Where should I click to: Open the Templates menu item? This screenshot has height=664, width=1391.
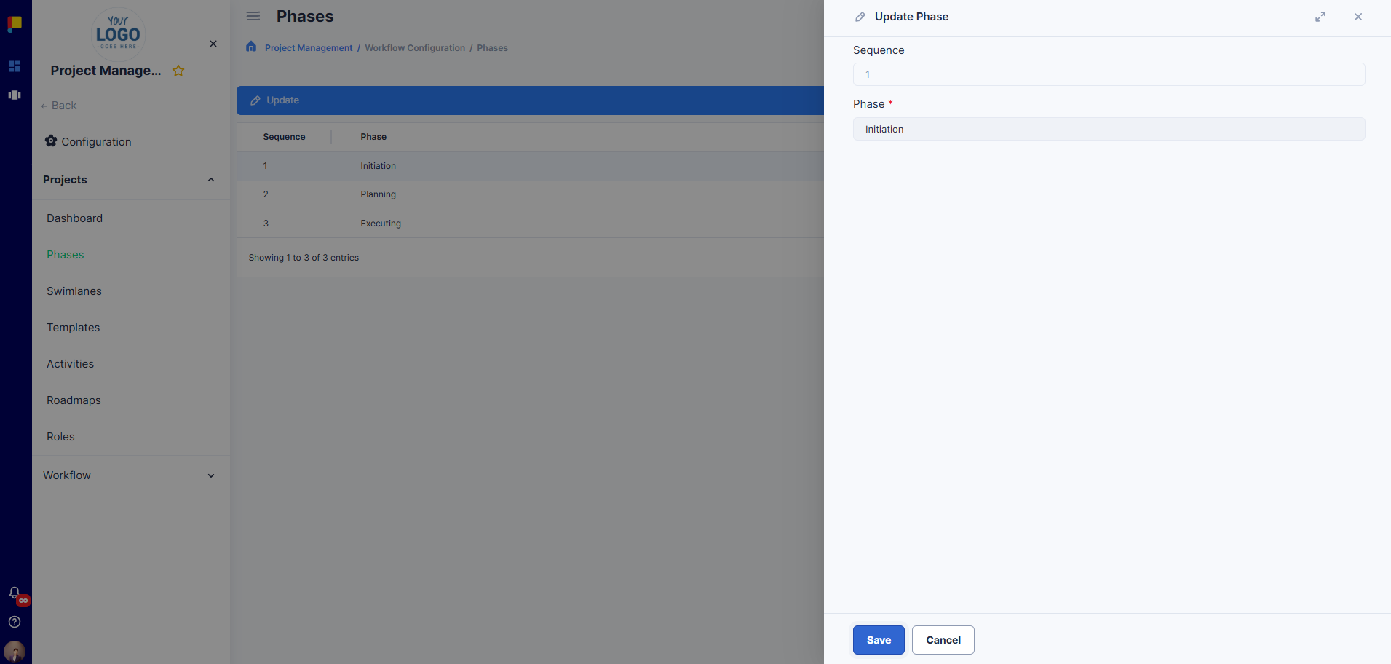click(x=74, y=328)
